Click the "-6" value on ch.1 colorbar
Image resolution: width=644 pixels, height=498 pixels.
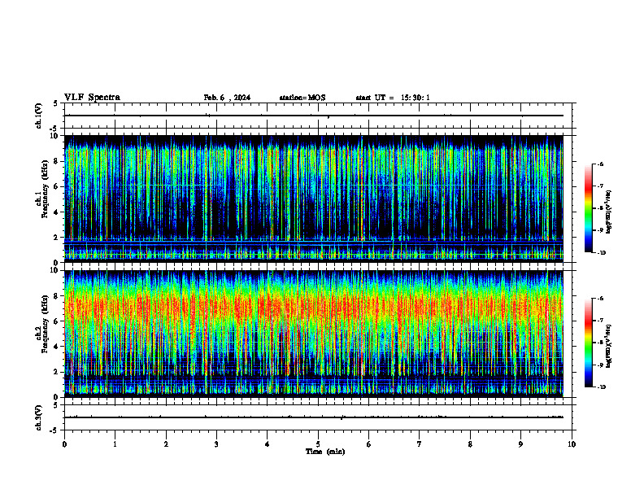pos(600,164)
